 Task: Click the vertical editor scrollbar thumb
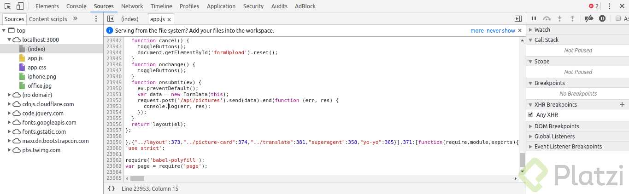coord(522,160)
